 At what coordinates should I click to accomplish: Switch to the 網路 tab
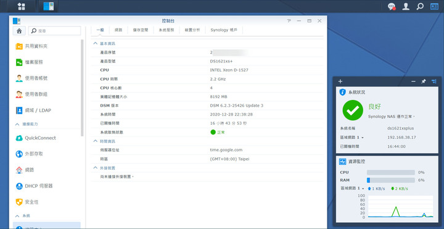point(118,30)
